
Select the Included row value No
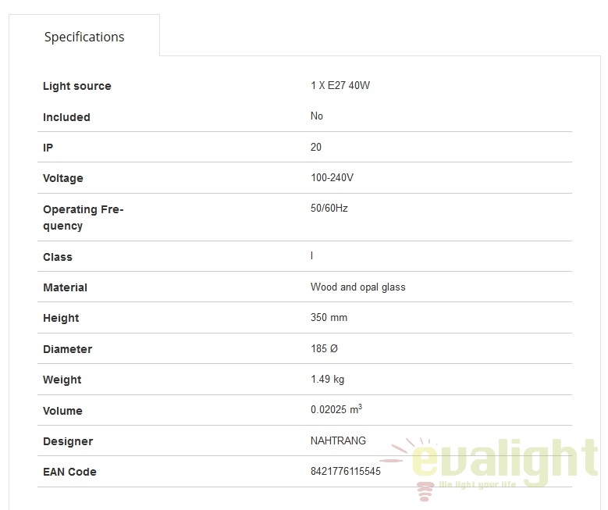(316, 116)
